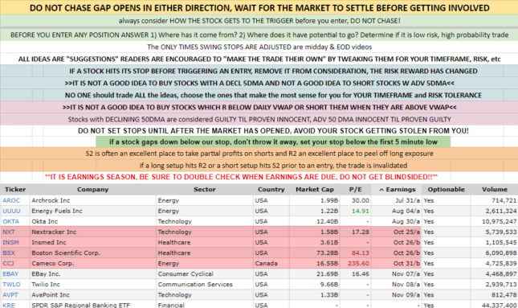Screen dimensions: 518x308
Task: Open the KRE ticker link
Action: click(9, 305)
